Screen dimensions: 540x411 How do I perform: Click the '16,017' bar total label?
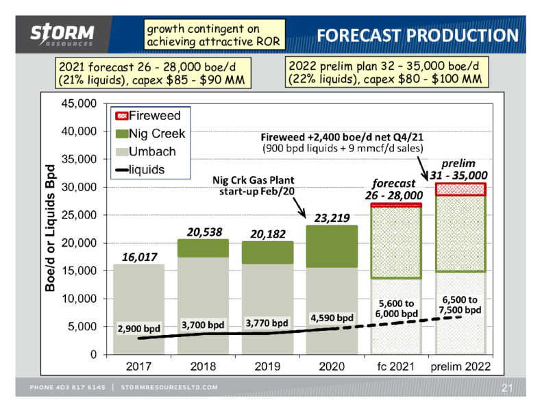pyautogui.click(x=140, y=257)
